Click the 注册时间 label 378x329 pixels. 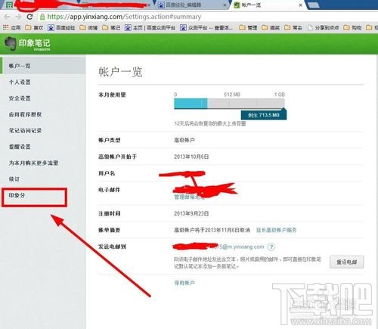point(110,213)
